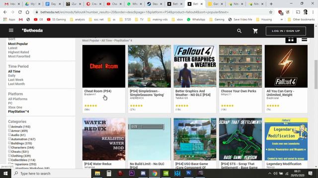Filter time period to Last Month
This screenshot has height=178, width=318.
coord(16,84)
